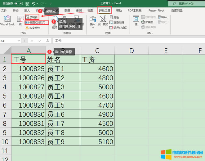Viewport: 205px width, 161px height.
Task: Click 查看代码 view code button
Action: (x=117, y=23)
